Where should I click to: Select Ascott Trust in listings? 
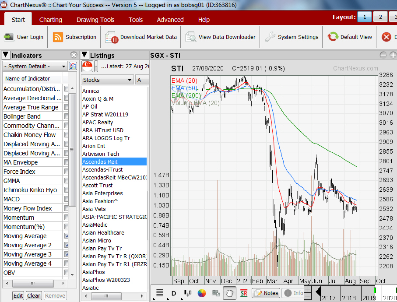114,185
